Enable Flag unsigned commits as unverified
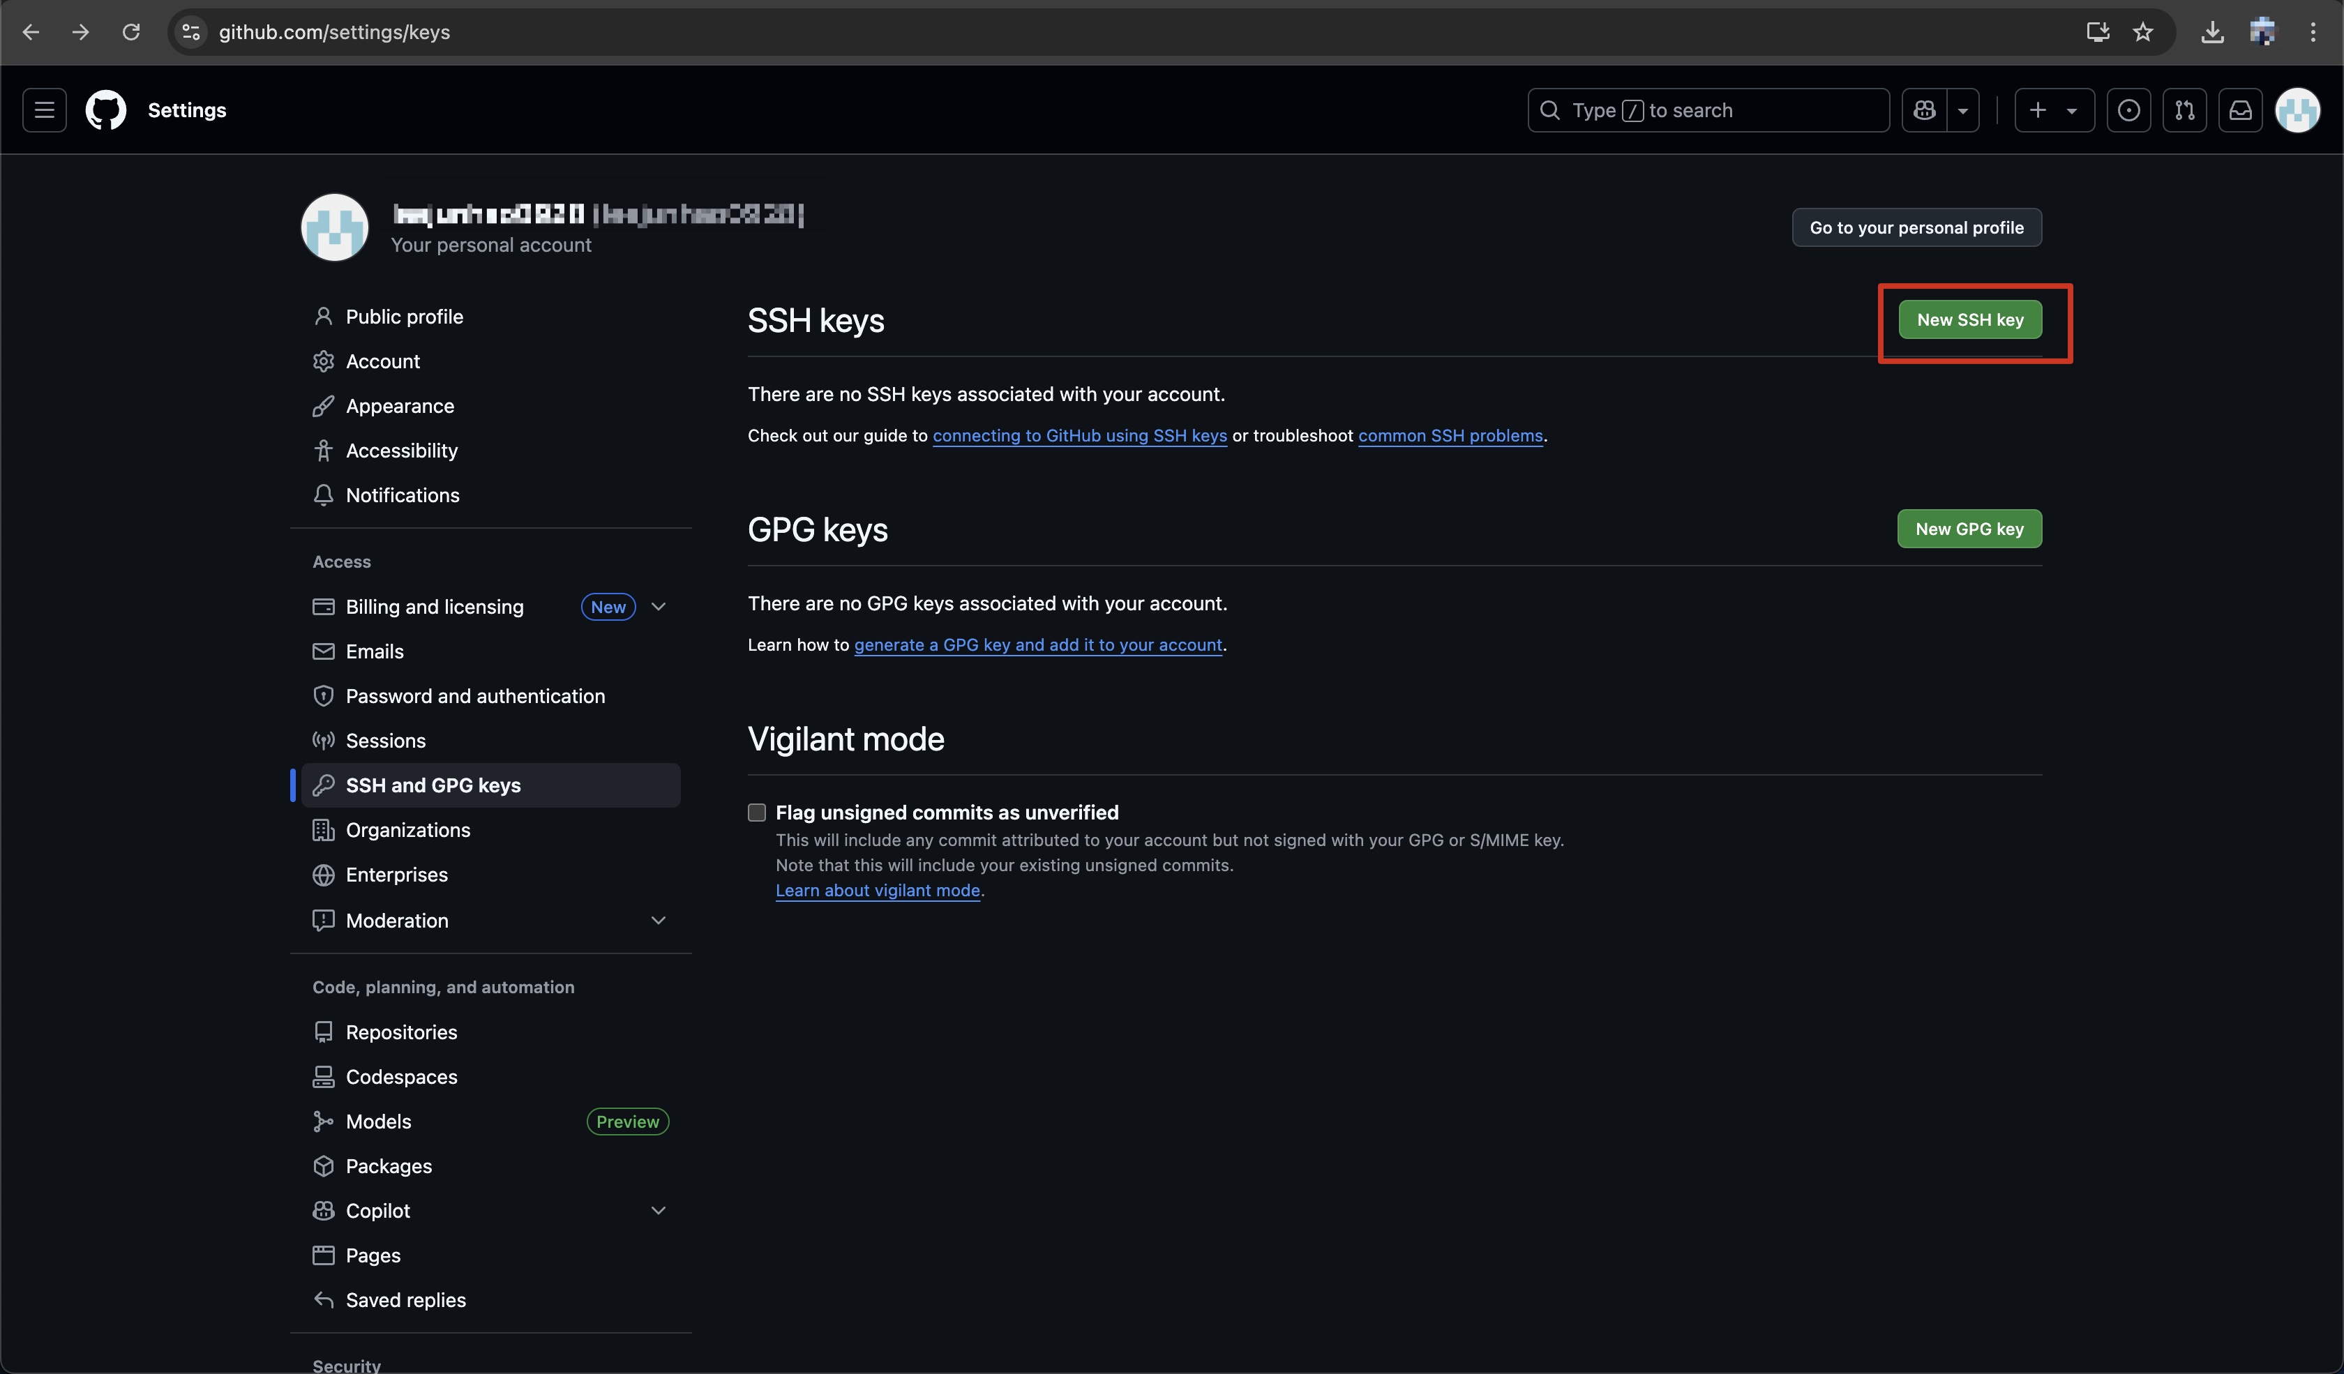Screen dimensions: 2344x1374 click(757, 813)
